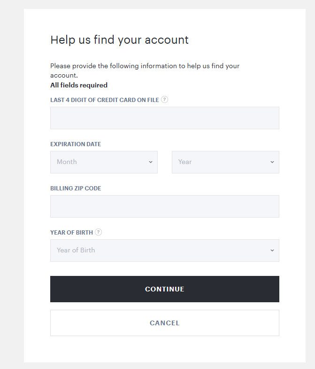Screen dimensions: 315x369
Task: Click the 'Last 4 digit of credit card' label
Action: pyautogui.click(x=104, y=100)
